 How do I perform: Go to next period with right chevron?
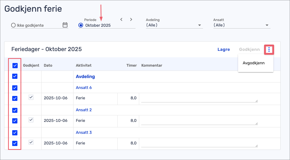pyautogui.click(x=131, y=19)
